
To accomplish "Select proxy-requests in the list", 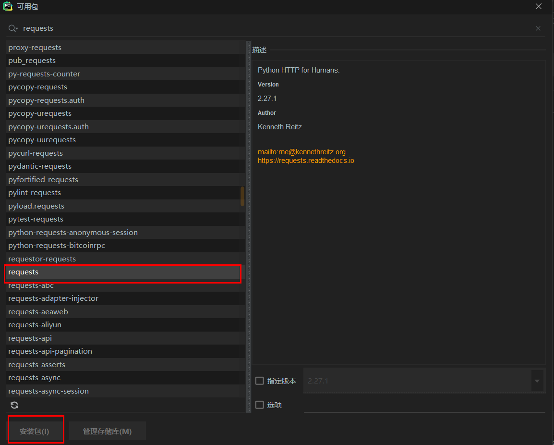I will click(x=125, y=48).
